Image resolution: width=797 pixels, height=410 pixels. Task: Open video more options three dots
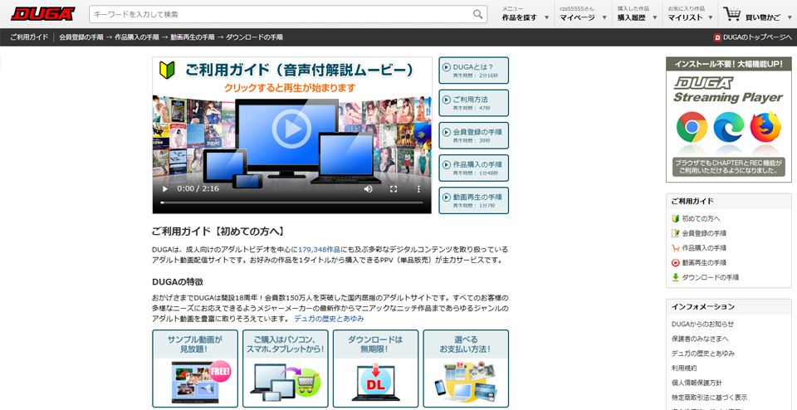point(418,189)
